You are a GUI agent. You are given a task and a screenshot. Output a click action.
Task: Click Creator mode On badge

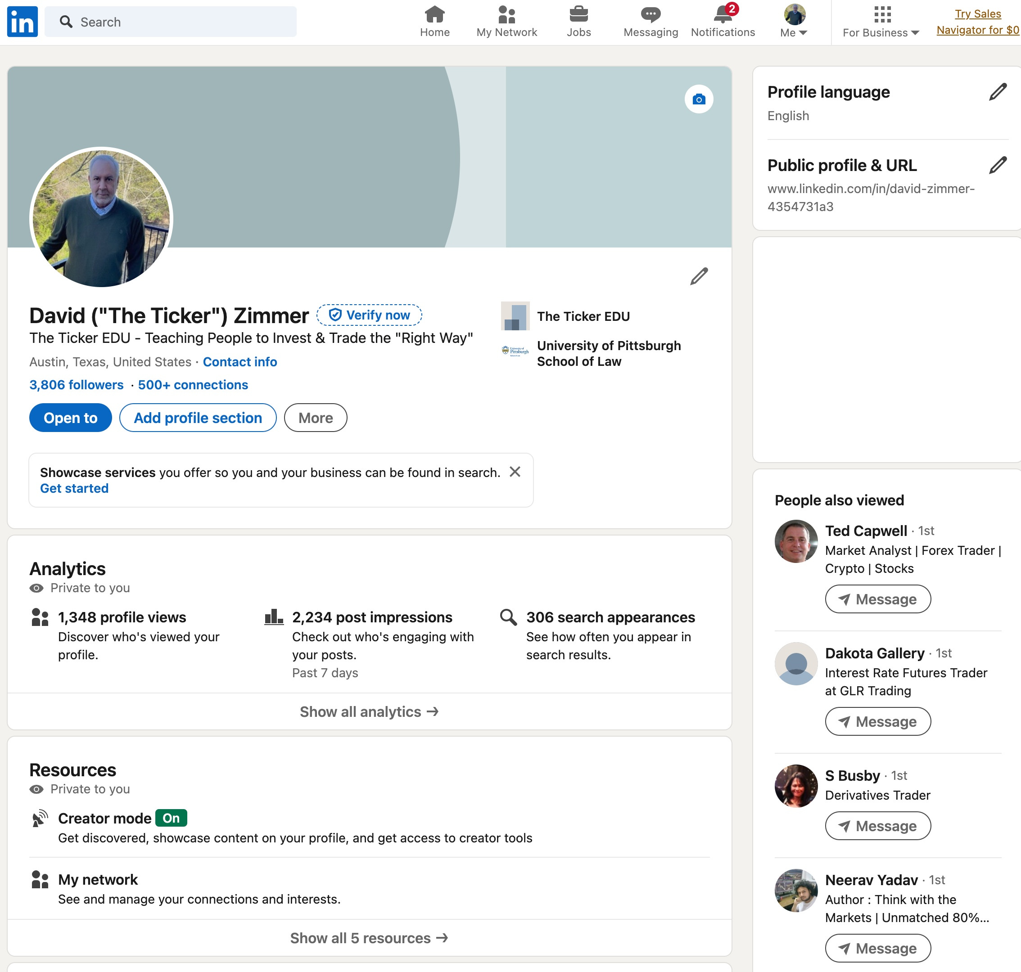171,818
